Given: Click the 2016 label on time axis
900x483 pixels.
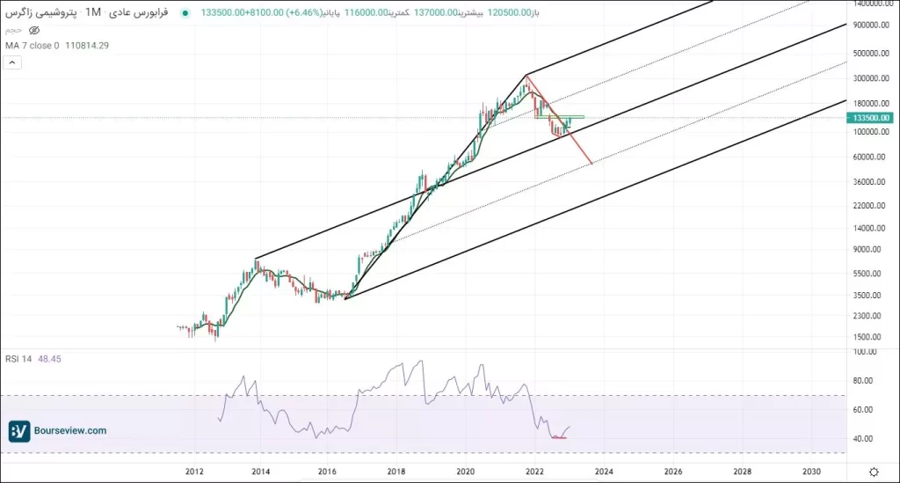Looking at the screenshot, I should point(329,472).
